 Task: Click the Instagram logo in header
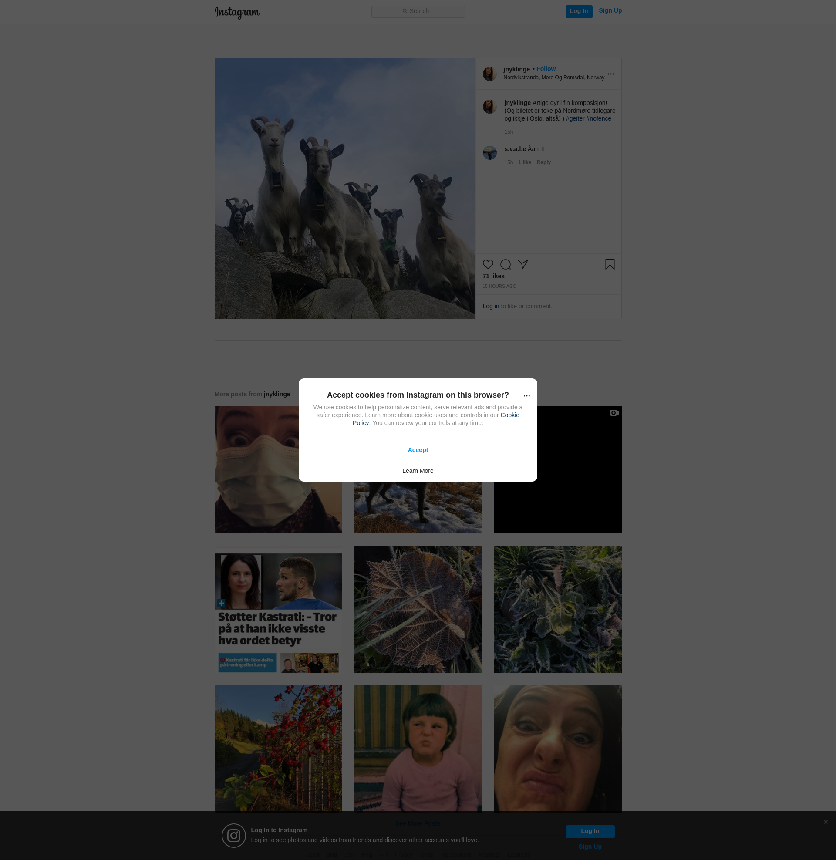[237, 12]
